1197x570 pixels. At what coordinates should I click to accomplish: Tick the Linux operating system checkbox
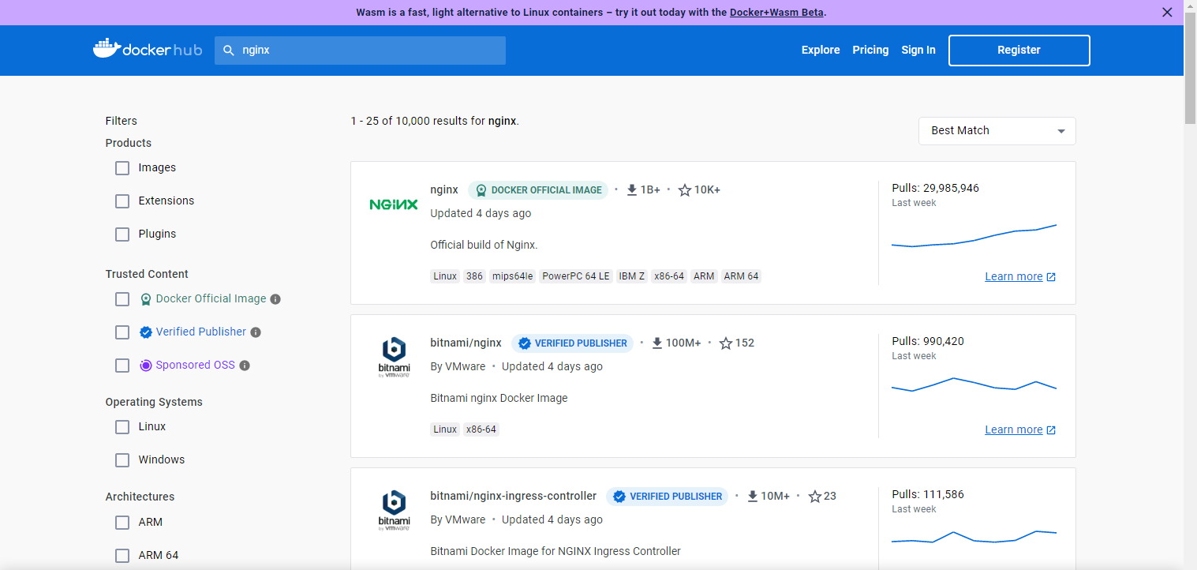tap(122, 427)
